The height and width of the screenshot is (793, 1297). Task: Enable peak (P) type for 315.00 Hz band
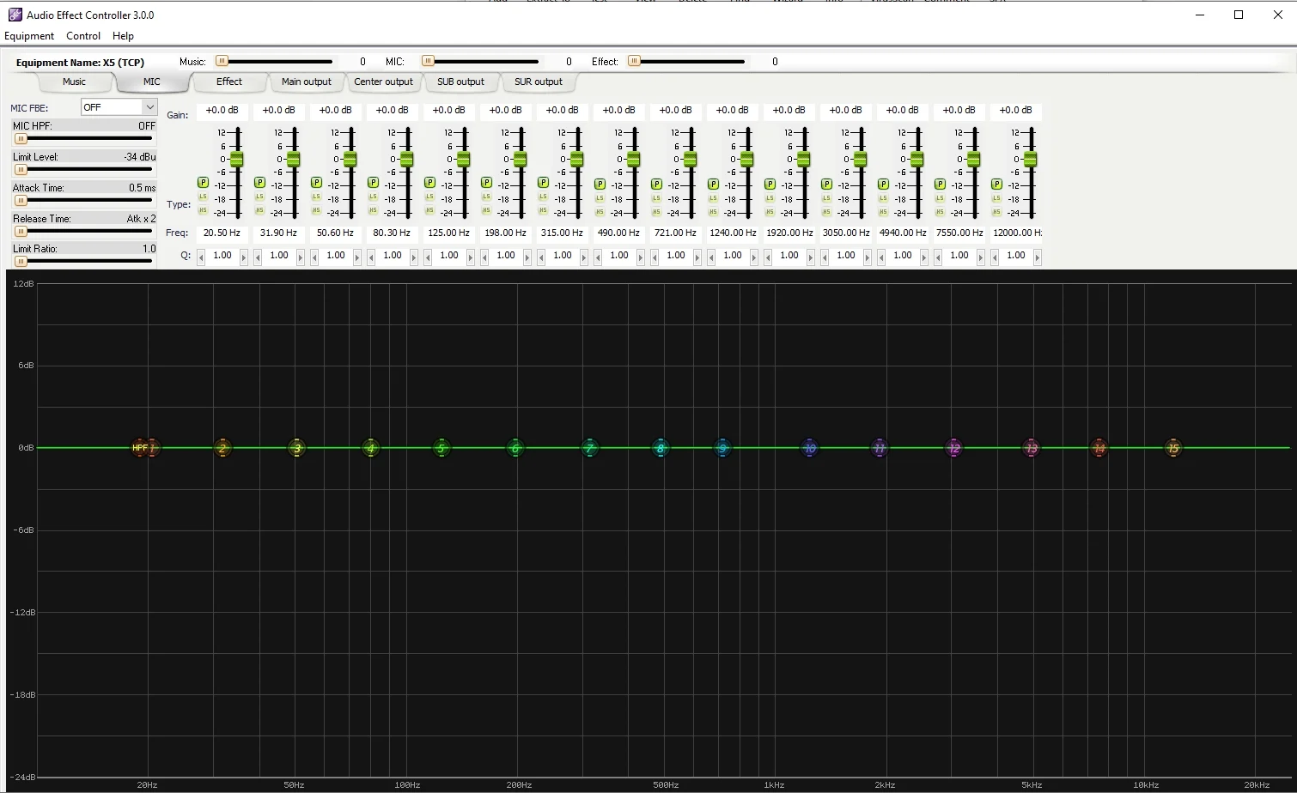point(543,183)
